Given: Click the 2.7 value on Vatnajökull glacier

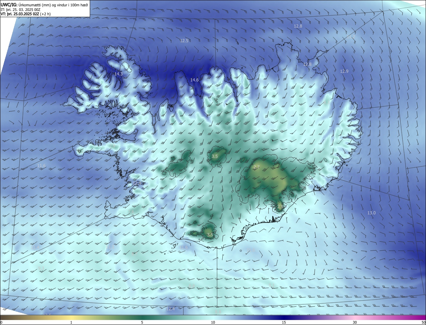Looking at the screenshot, I should point(256,167).
